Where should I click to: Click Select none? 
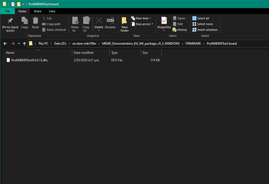203,24
